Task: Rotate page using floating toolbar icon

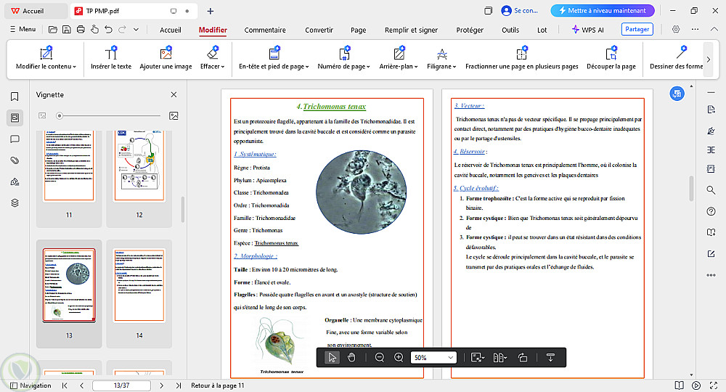Action: pos(522,357)
